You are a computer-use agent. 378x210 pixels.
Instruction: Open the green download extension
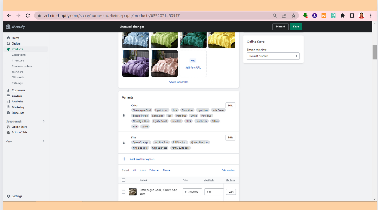[x=305, y=15]
